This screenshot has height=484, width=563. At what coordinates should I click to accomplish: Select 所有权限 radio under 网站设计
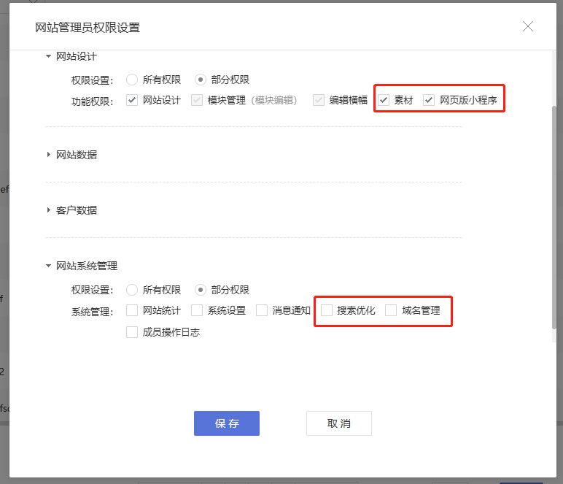coord(132,80)
